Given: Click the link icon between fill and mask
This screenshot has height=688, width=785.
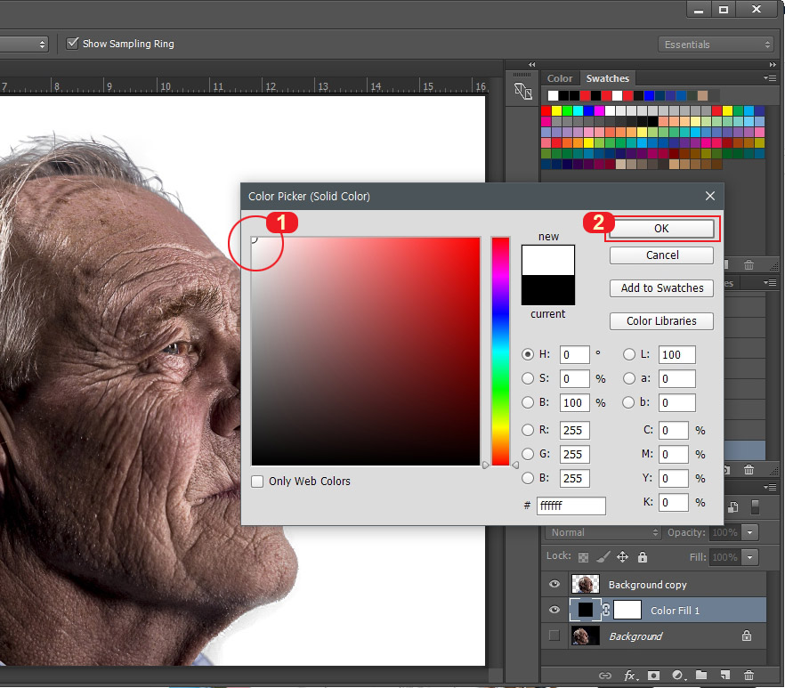Looking at the screenshot, I should [606, 610].
